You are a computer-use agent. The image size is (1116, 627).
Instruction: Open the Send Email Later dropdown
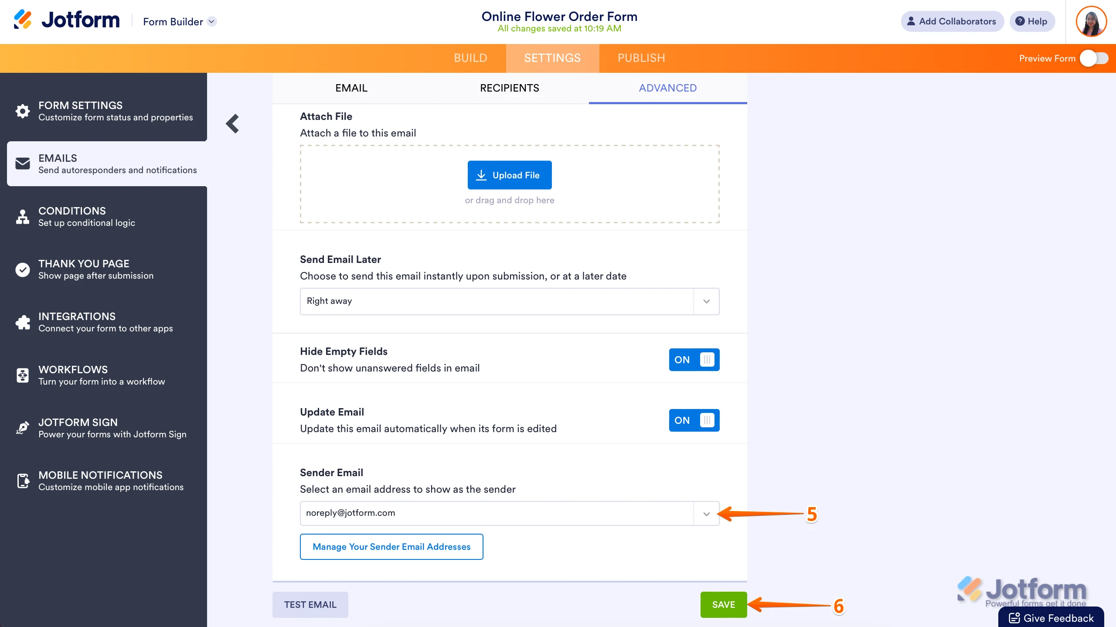[x=705, y=301]
